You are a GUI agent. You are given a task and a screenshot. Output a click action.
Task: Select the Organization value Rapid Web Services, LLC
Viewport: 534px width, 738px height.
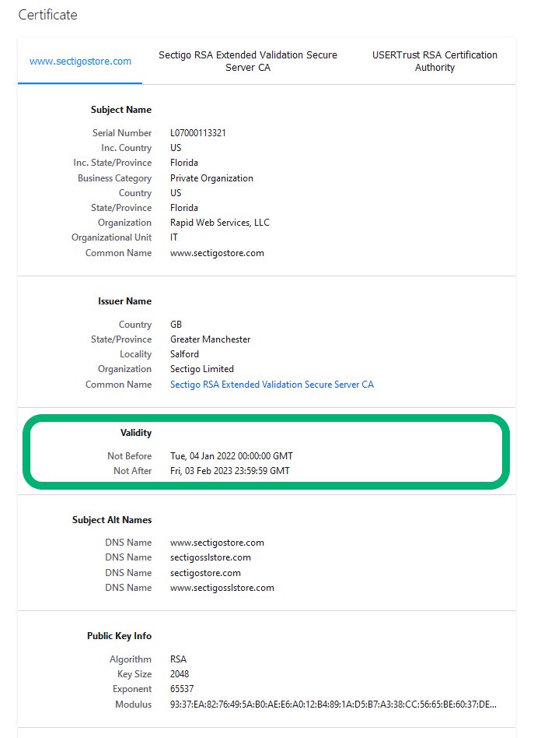(x=220, y=223)
